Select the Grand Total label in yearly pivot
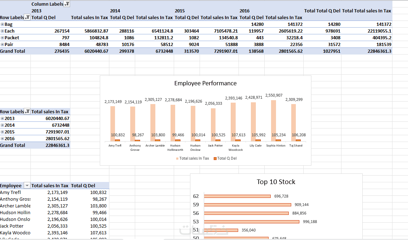The width and height of the screenshot is (408, 240). click(x=15, y=145)
